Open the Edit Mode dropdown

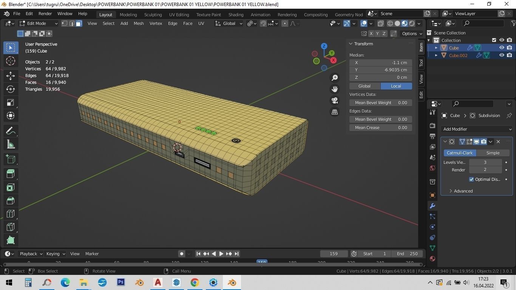coord(39,23)
